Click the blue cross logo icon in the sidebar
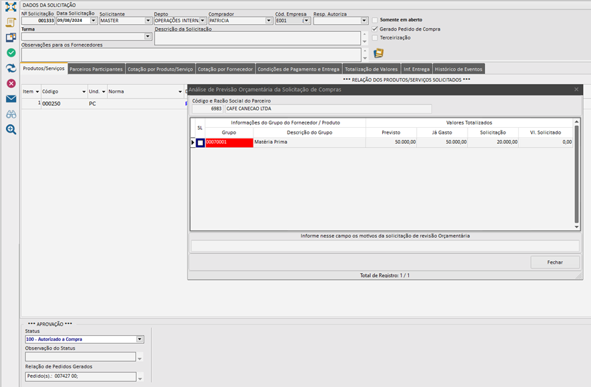The width and height of the screenshot is (591, 387). pos(11,7)
